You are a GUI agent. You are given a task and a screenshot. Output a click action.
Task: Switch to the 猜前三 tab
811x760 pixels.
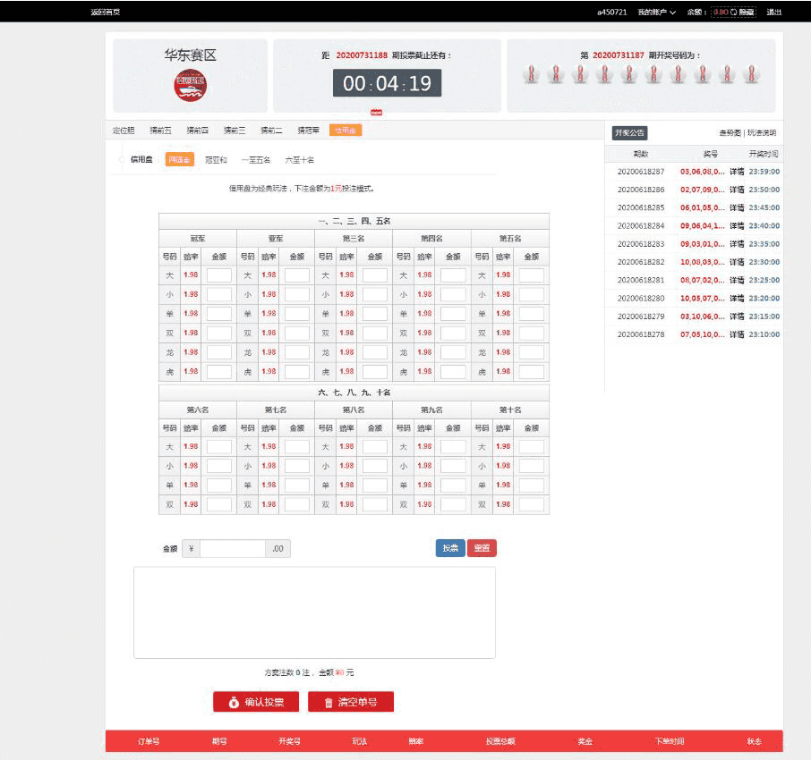[235, 131]
